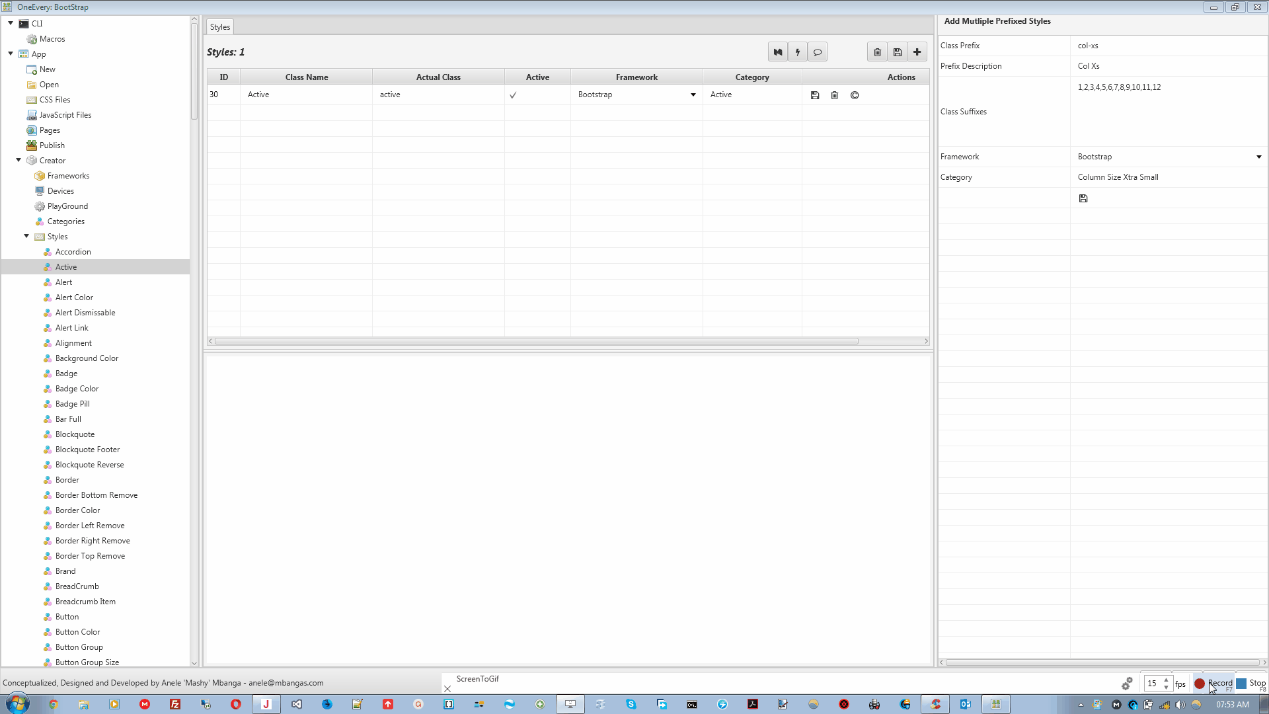The width and height of the screenshot is (1269, 714).
Task: Toggle the Active checkmark in row 30
Action: click(513, 95)
